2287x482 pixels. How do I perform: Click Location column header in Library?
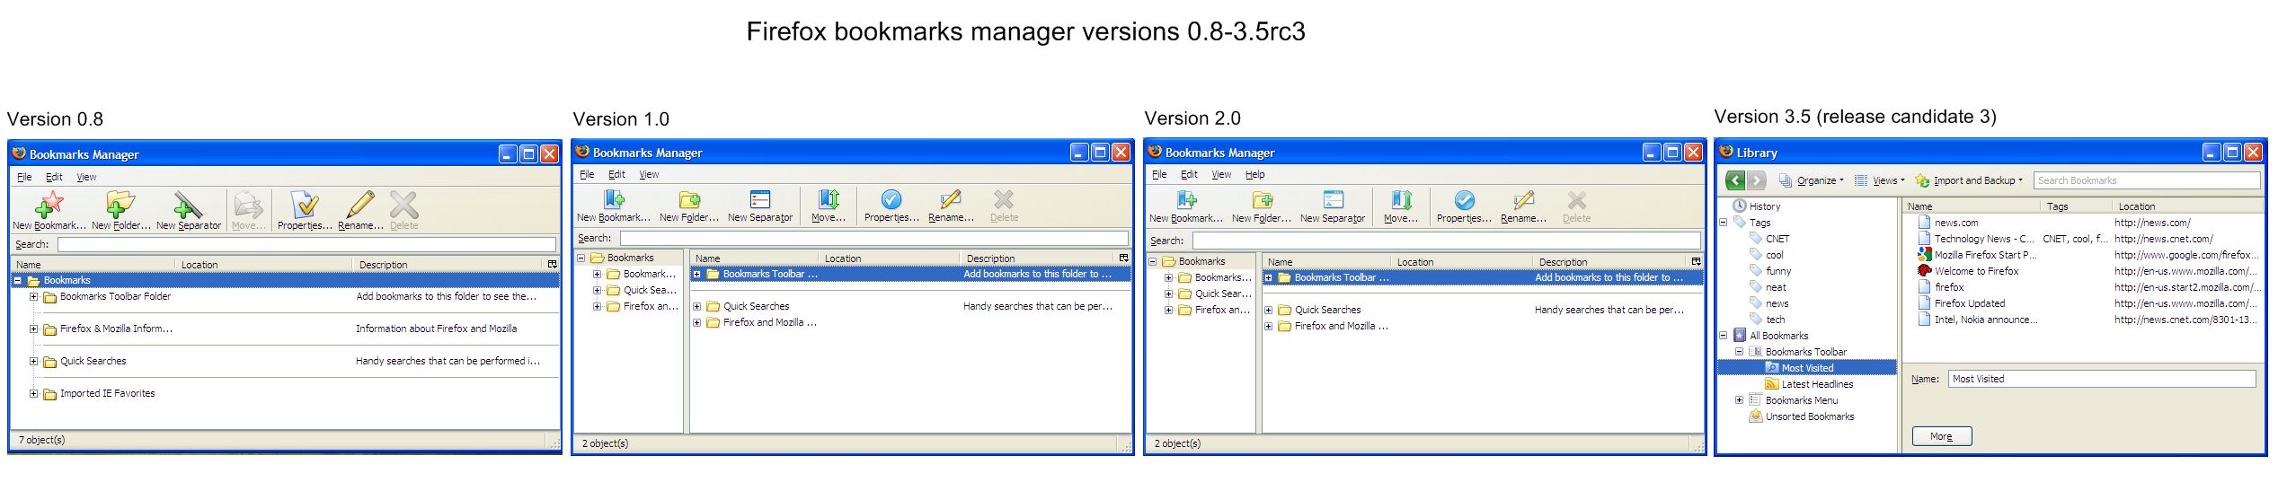point(2187,206)
